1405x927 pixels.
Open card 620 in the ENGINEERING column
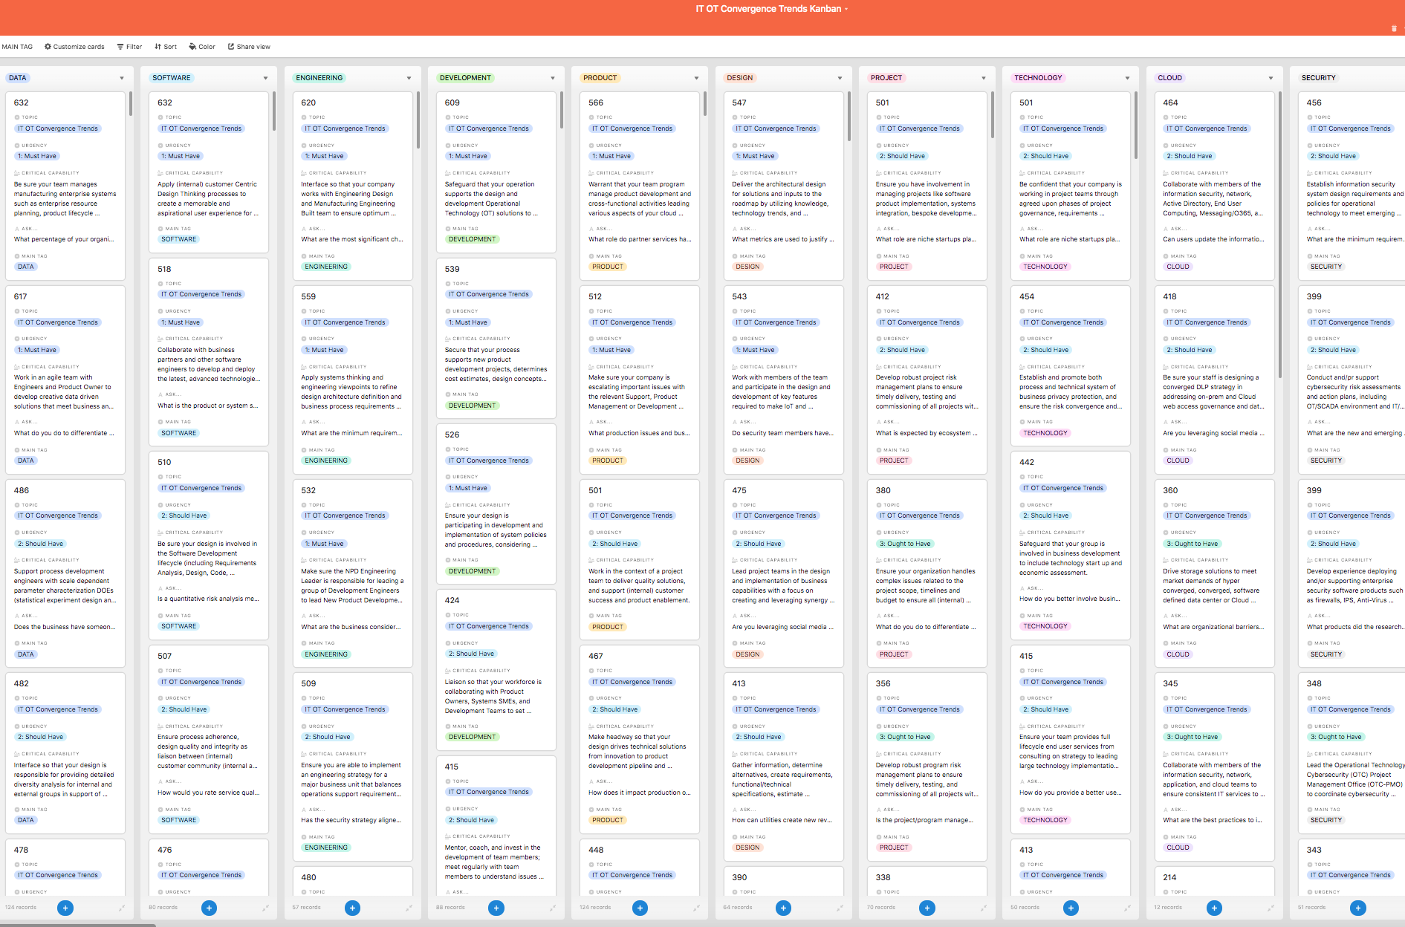353,186
